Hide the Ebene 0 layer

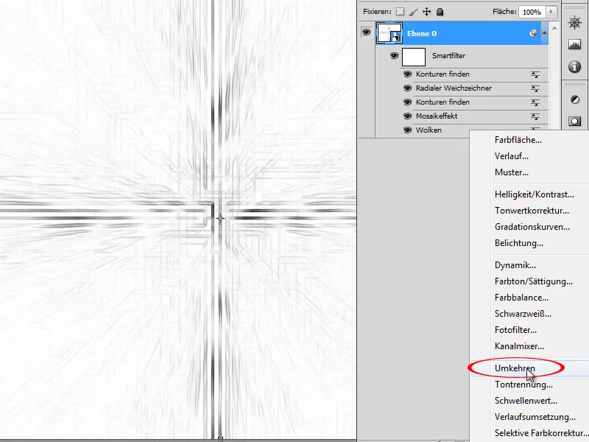[366, 32]
